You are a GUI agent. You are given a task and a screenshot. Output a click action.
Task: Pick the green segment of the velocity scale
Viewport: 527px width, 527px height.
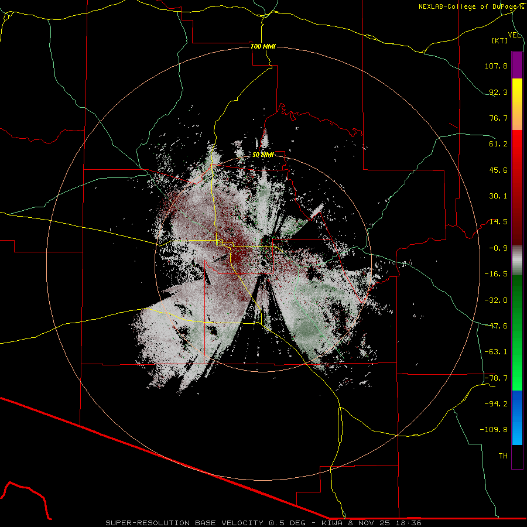coord(517,333)
